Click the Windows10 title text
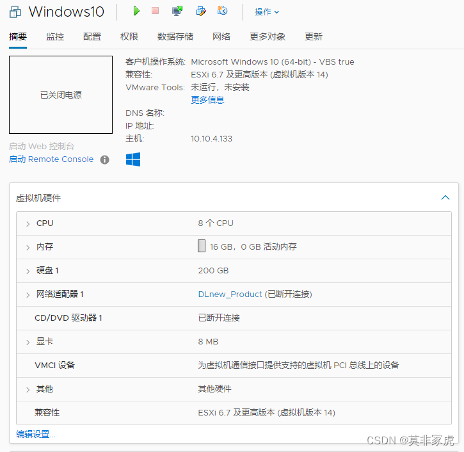The image size is (464, 452). coord(67,12)
